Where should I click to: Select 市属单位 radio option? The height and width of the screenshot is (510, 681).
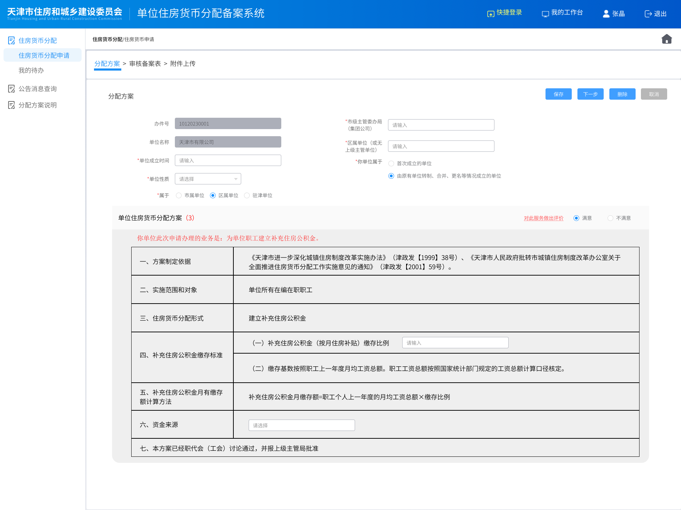(x=179, y=195)
